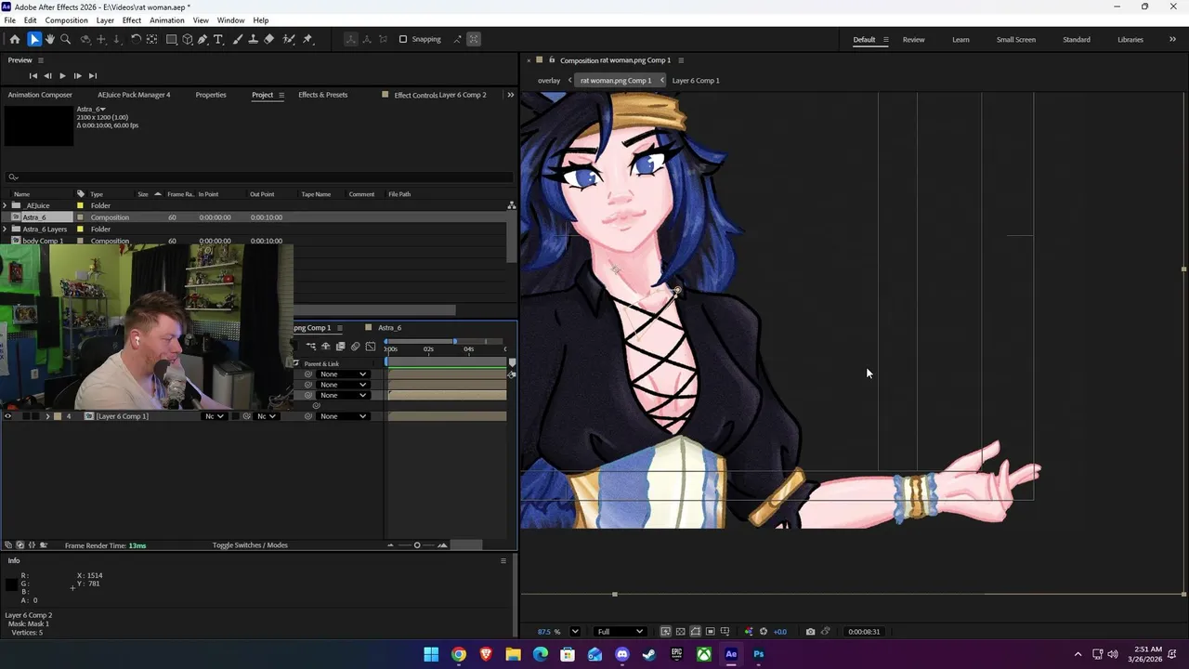Switch to the Properties tab
The image size is (1189, 669).
(x=211, y=95)
